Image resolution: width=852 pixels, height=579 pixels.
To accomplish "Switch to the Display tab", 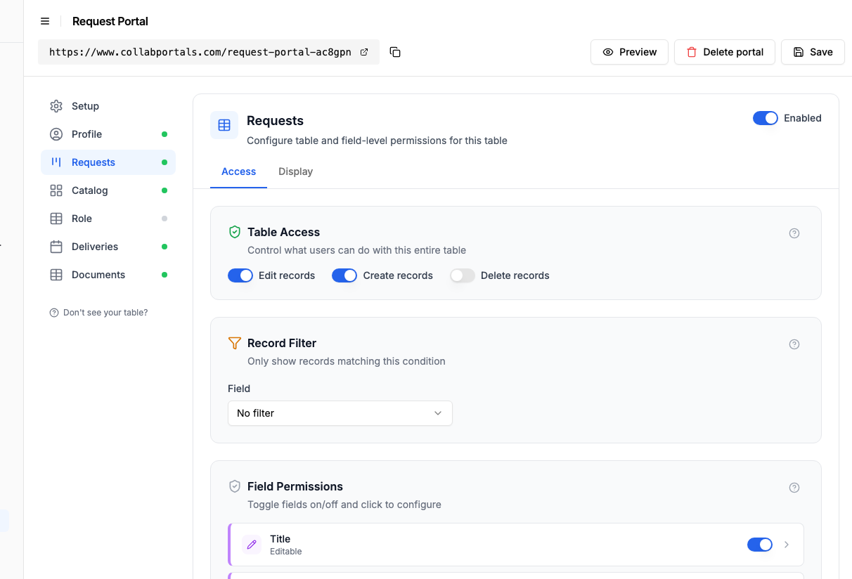I will point(295,171).
